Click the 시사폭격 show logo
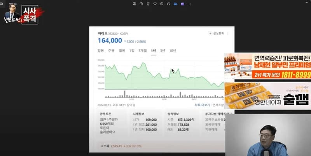Screen dimensions: 311x156 coord(30,14)
